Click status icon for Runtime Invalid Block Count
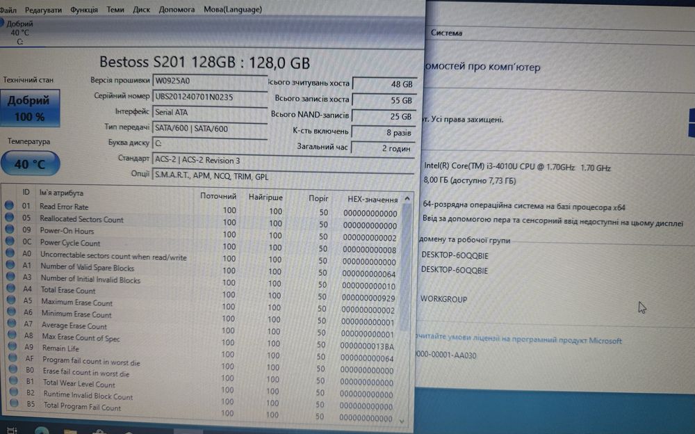Viewport: 695px width, 434px height. (14, 392)
